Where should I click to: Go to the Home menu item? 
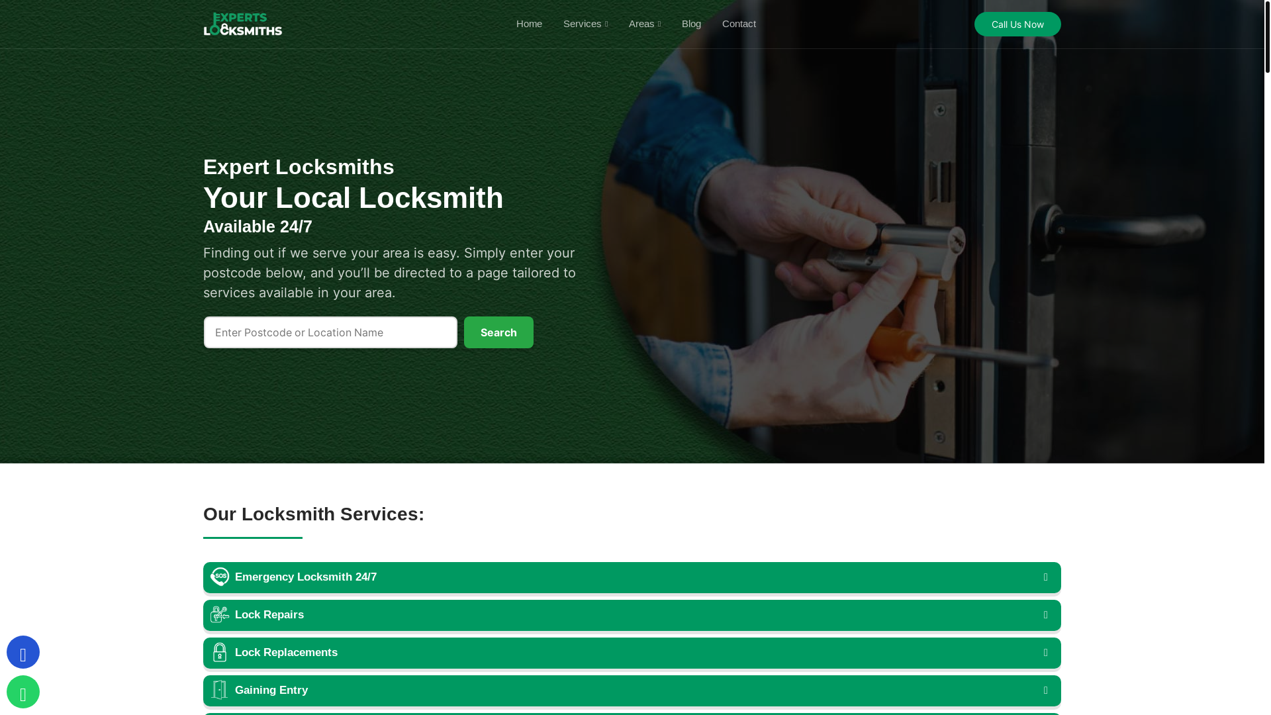(x=529, y=24)
